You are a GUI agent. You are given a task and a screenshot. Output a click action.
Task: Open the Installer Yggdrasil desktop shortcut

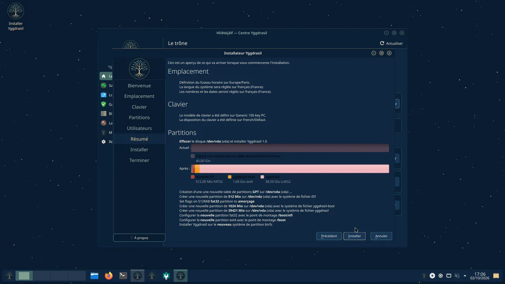16,17
